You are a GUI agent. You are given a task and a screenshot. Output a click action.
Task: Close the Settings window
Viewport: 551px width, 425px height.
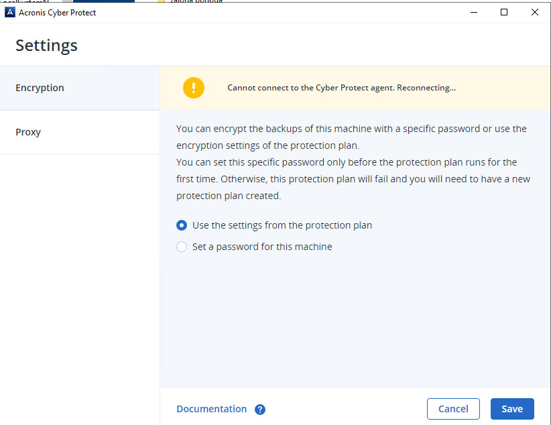[535, 12]
